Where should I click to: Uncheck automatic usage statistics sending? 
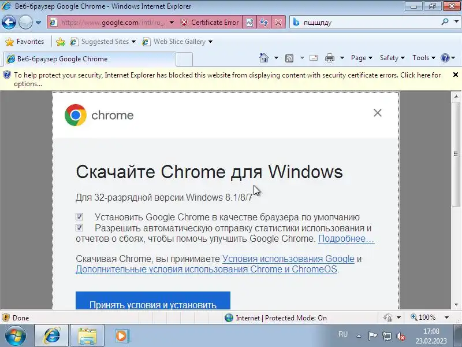tap(79, 227)
